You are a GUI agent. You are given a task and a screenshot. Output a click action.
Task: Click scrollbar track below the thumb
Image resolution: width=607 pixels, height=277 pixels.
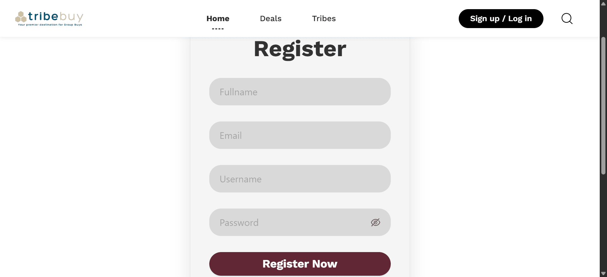click(x=603, y=222)
